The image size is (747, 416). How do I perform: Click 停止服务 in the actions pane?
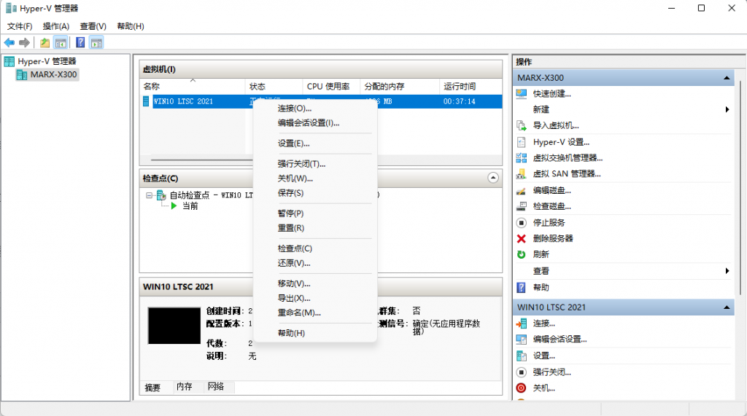click(549, 222)
